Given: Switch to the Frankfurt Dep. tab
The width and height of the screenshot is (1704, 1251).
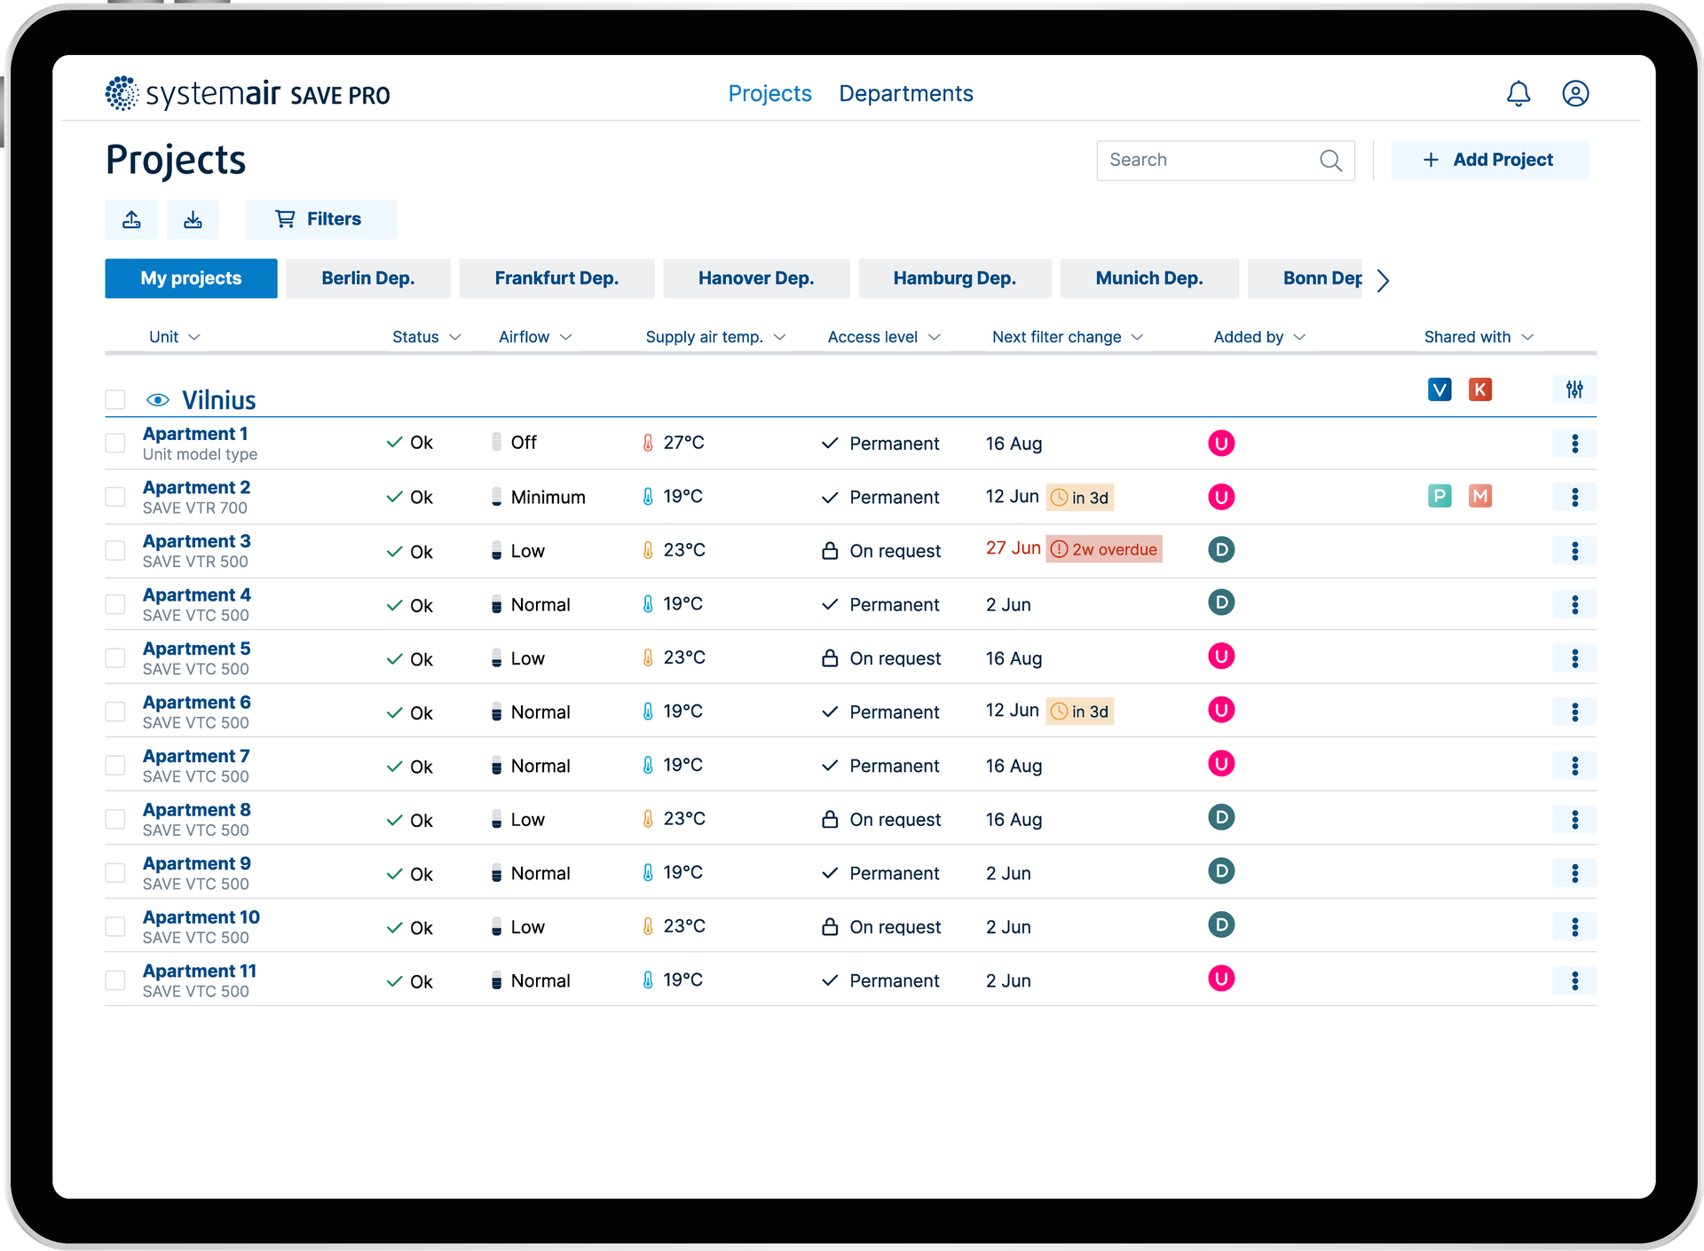Looking at the screenshot, I should pos(556,279).
